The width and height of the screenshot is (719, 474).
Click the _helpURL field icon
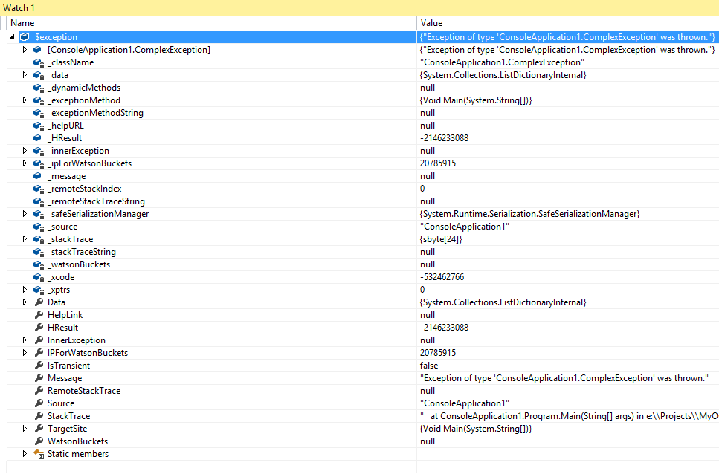coord(39,126)
